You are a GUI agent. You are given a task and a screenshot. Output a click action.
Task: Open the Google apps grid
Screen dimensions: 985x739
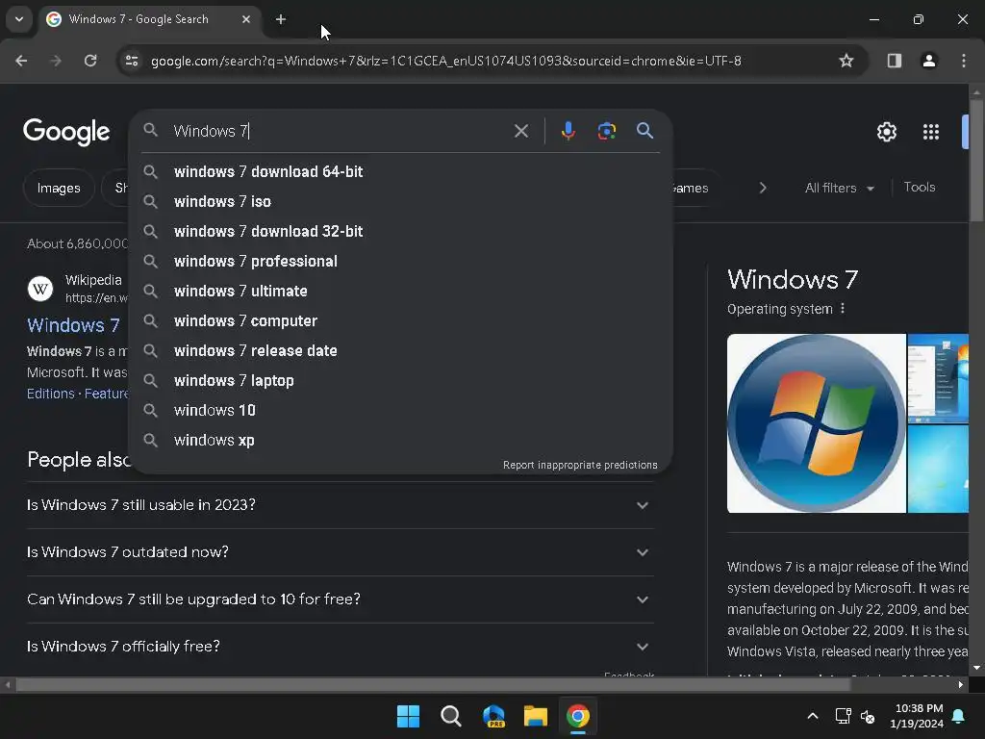(931, 132)
